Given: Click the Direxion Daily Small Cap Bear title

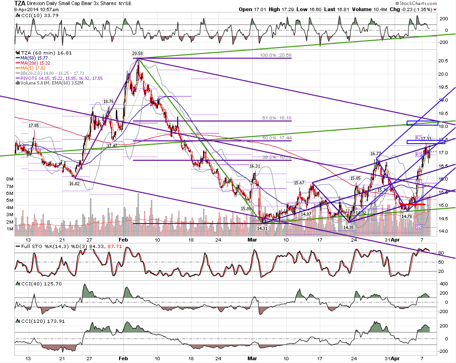Looking at the screenshot, I should point(72,4).
